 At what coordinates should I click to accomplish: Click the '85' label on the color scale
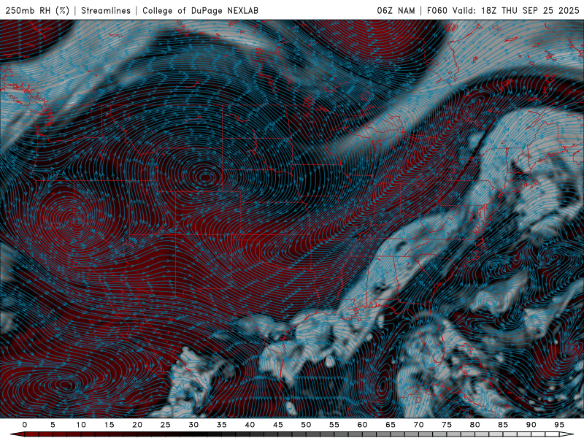pos(503,425)
